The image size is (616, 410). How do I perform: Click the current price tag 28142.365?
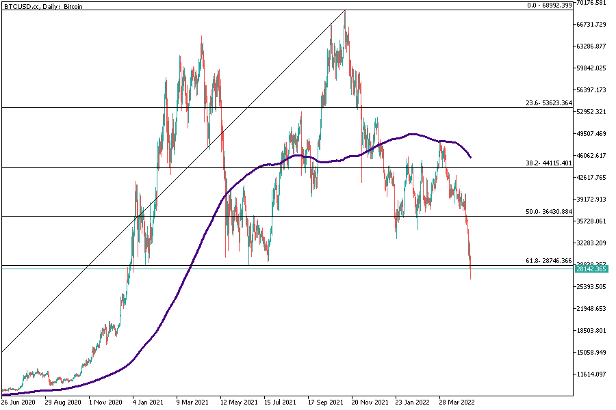tap(592, 269)
